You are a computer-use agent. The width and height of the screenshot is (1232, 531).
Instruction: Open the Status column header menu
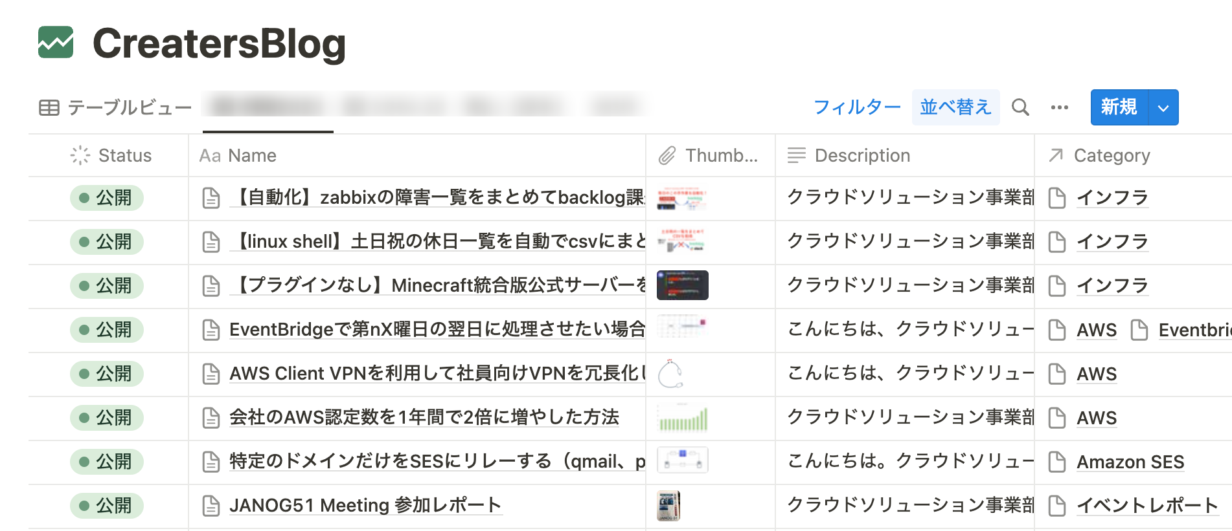point(111,156)
